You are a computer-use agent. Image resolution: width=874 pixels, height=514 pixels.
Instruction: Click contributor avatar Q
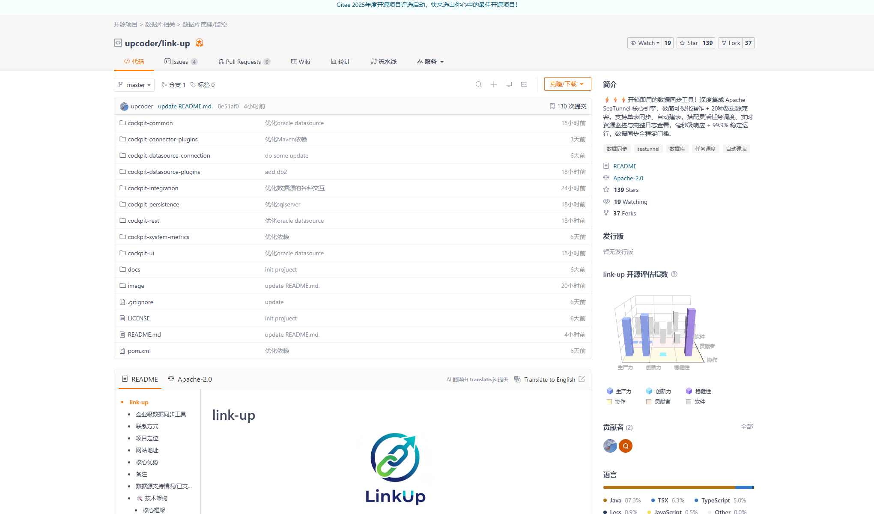(x=626, y=446)
